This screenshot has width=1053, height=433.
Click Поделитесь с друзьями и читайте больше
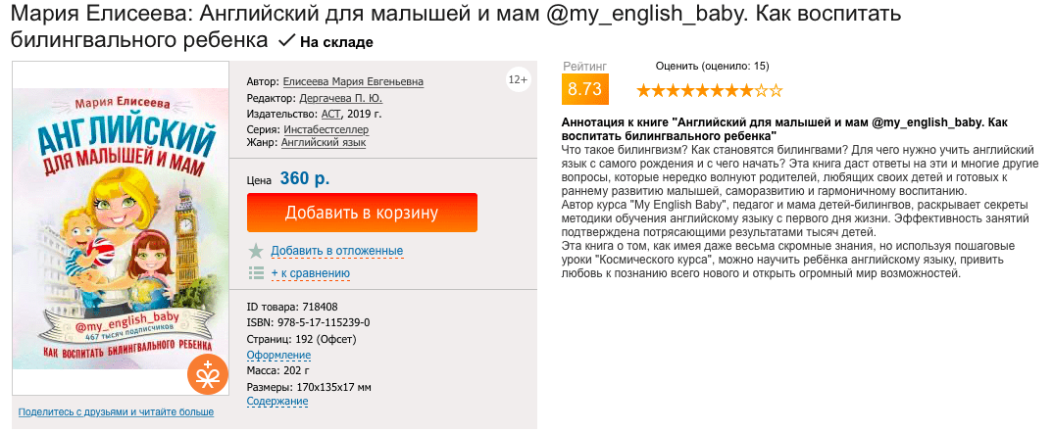tap(116, 412)
